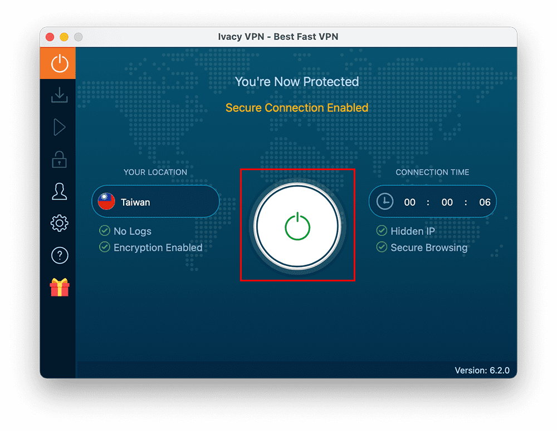
Task: Click the clock icon beside connection time
Action: click(x=384, y=201)
